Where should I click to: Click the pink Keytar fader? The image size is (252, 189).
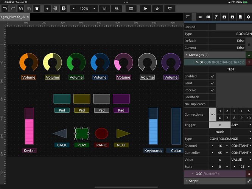point(29,126)
